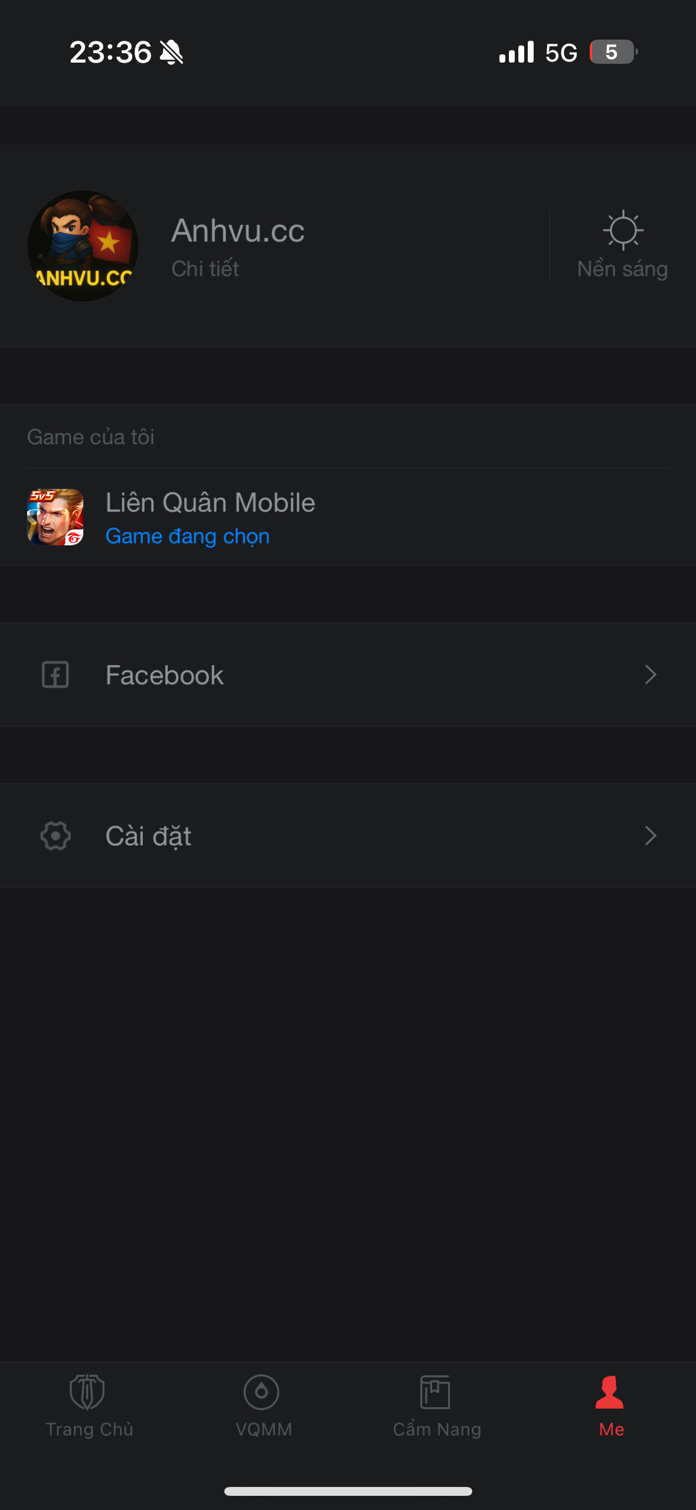Tap the Game đang chọn link
This screenshot has height=1510, width=696.
point(187,536)
